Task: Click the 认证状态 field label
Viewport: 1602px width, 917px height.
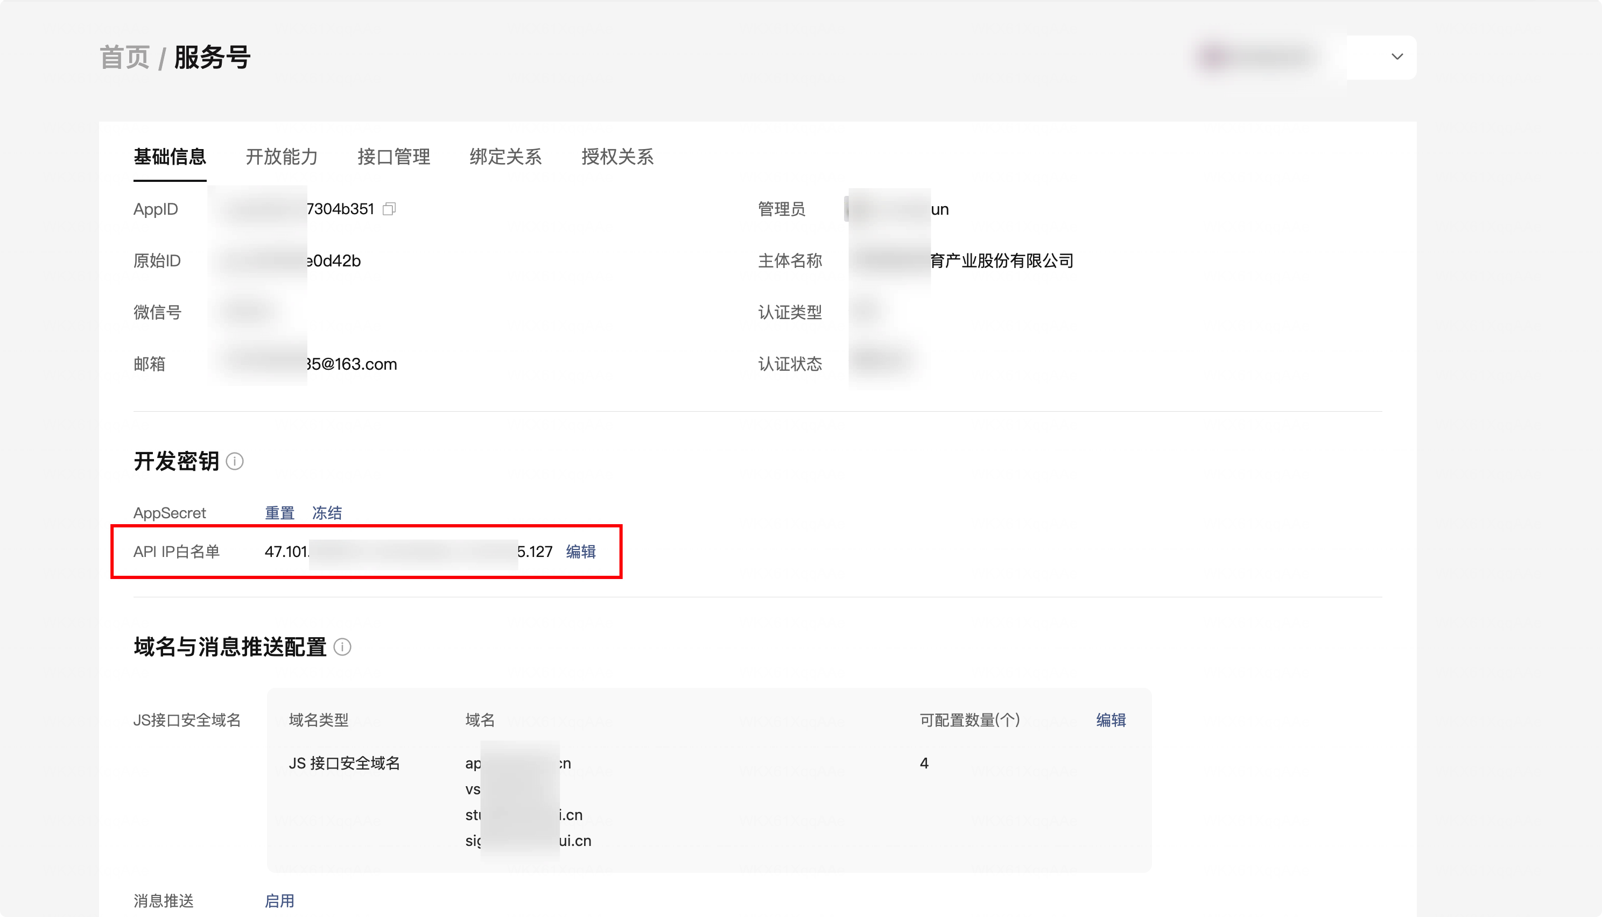Action: coord(790,364)
